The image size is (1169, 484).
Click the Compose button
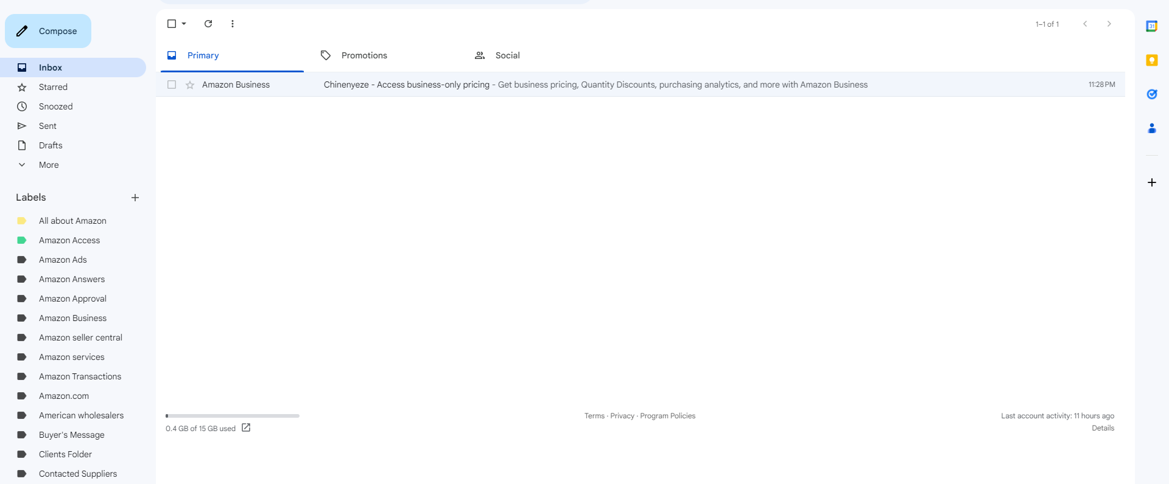point(48,31)
